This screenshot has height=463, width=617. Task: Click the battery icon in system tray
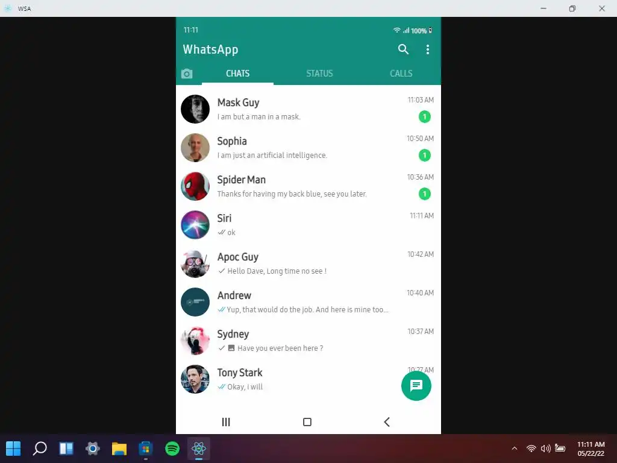point(560,448)
